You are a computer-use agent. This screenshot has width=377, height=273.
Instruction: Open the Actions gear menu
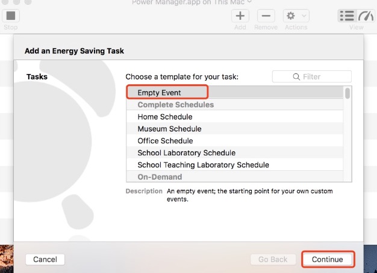point(296,16)
